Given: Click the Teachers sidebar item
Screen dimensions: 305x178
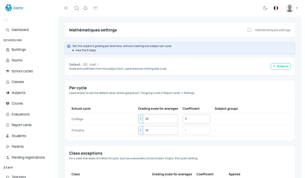Looking at the screenshot, I should tap(19, 176).
